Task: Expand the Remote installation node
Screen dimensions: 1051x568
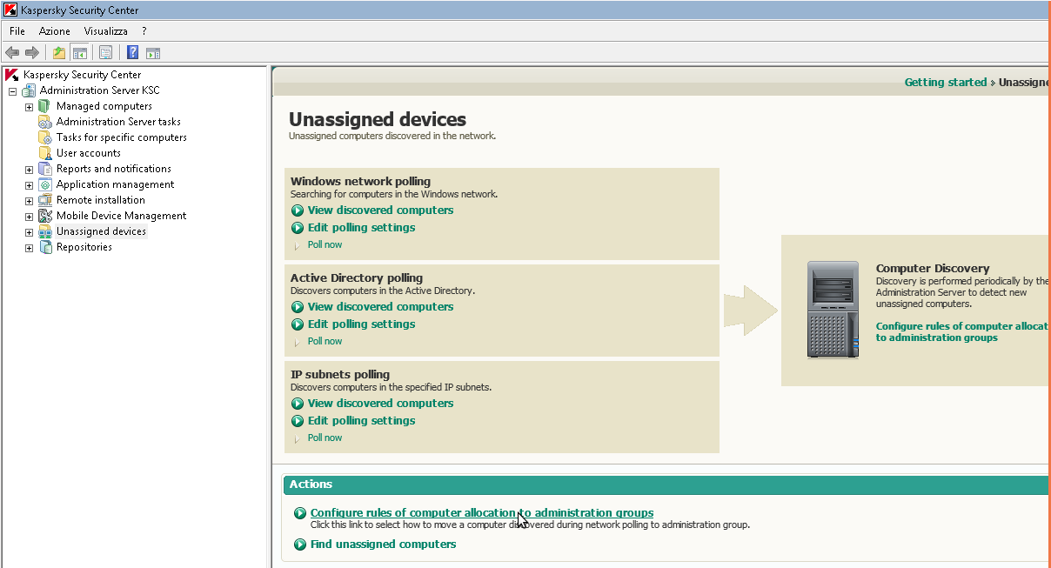Action: click(29, 200)
